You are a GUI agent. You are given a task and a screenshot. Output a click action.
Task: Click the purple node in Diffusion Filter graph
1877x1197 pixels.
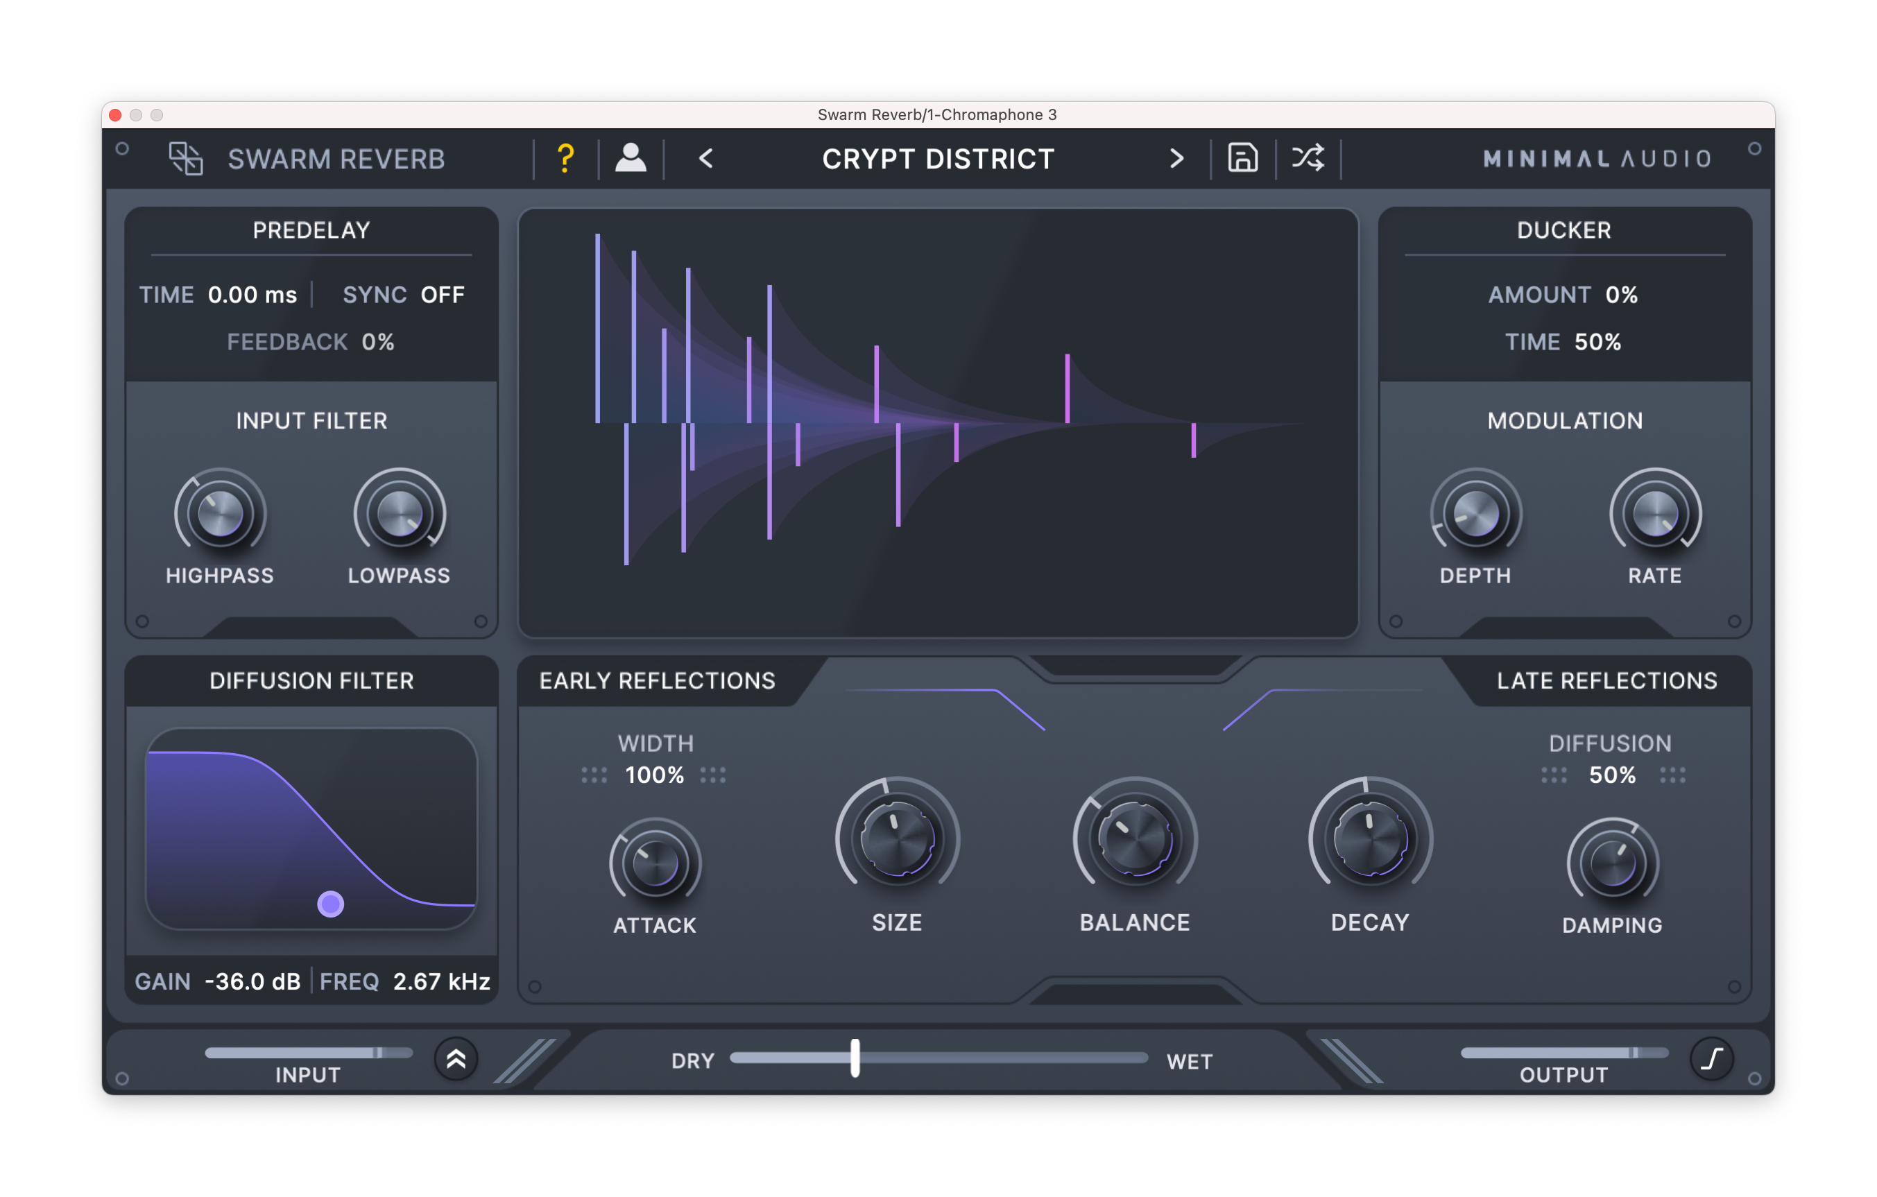click(x=330, y=904)
